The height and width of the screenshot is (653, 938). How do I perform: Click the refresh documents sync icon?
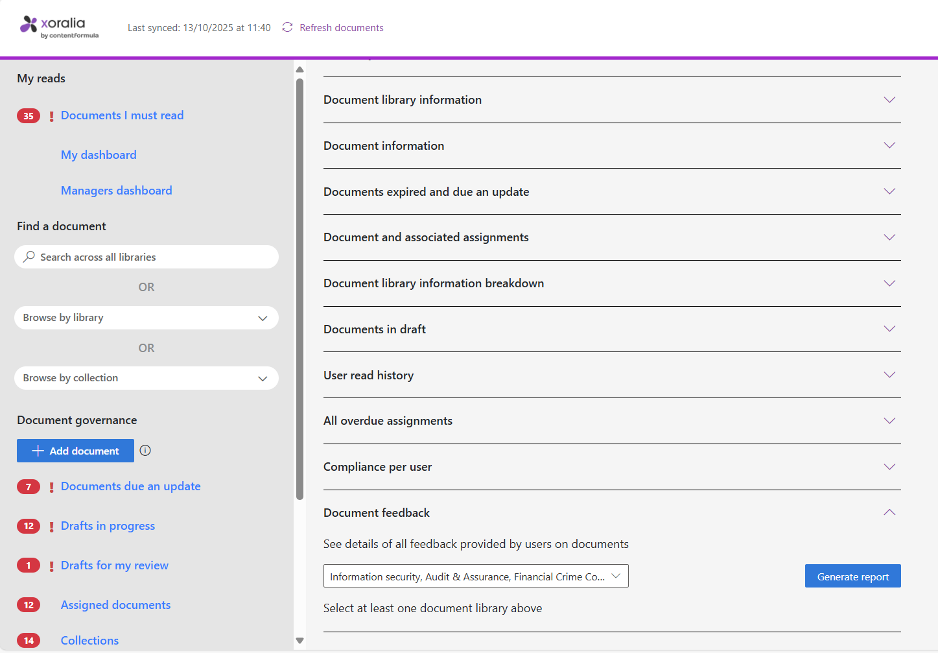pos(287,27)
